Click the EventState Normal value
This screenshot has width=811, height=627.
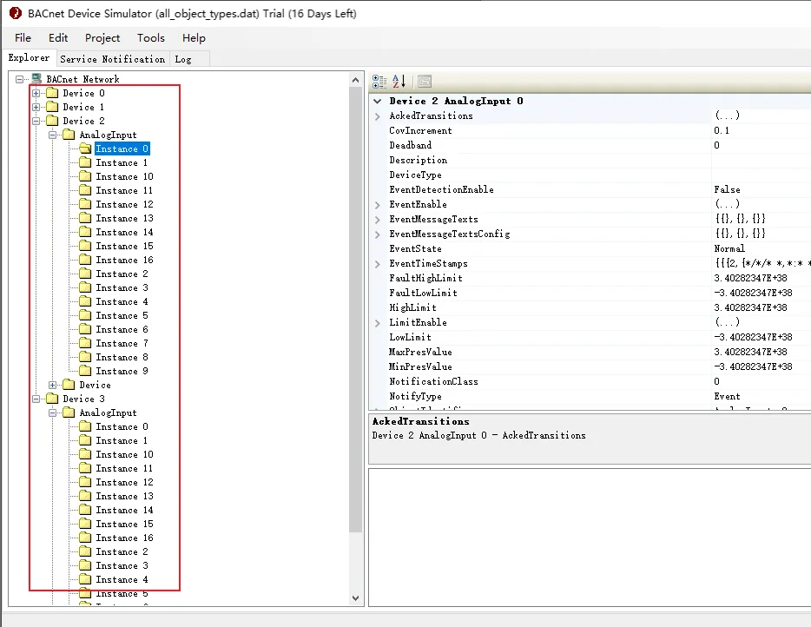point(729,249)
